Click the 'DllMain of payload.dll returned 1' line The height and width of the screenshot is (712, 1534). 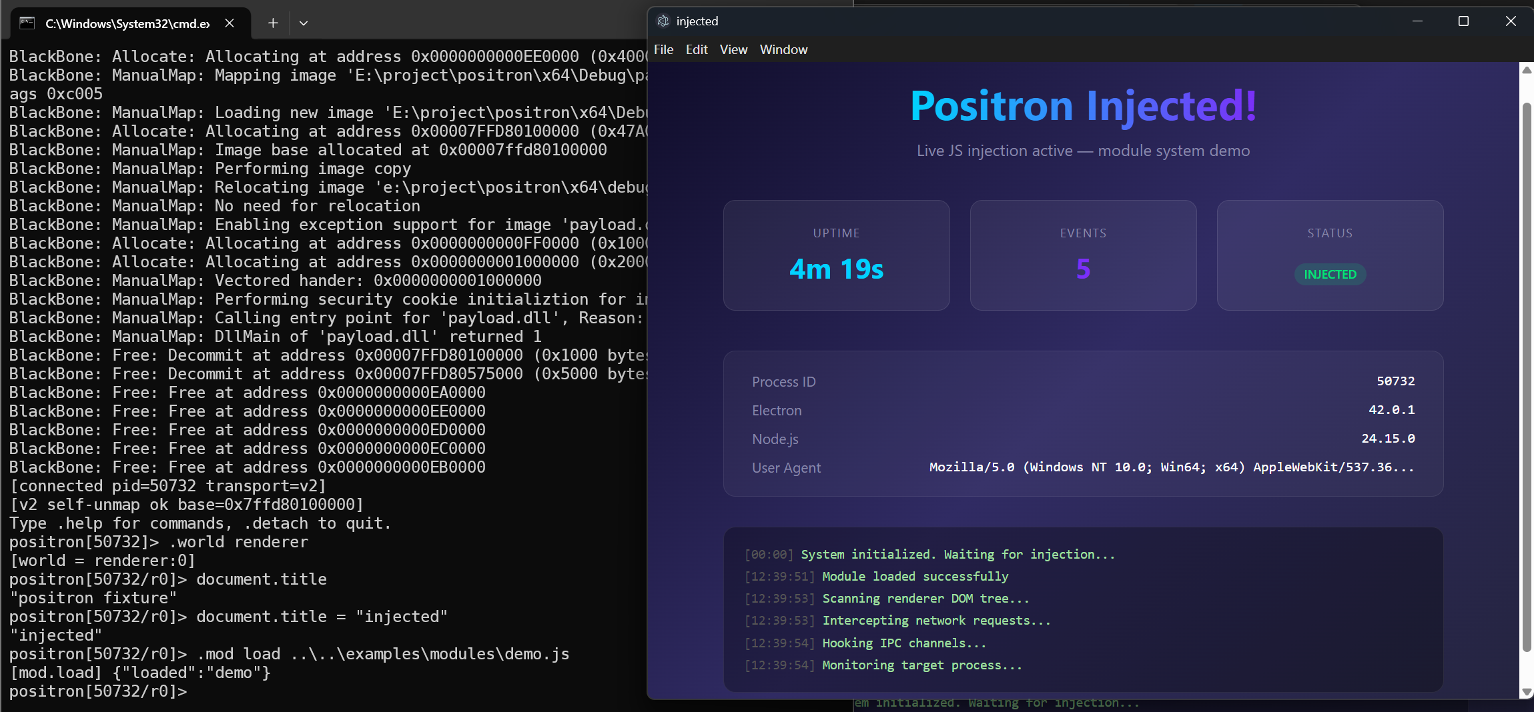[275, 337]
